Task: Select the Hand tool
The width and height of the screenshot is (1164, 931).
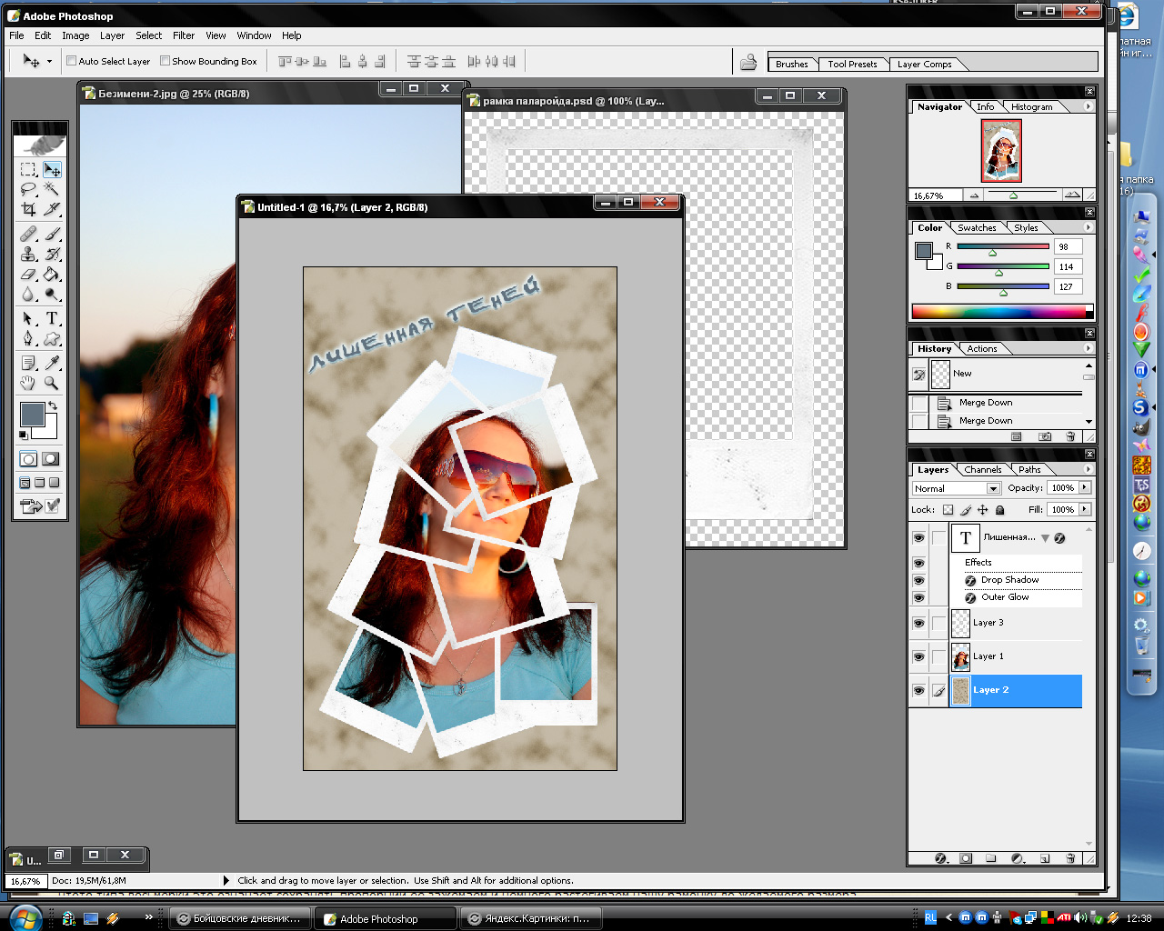Action: pyautogui.click(x=28, y=383)
